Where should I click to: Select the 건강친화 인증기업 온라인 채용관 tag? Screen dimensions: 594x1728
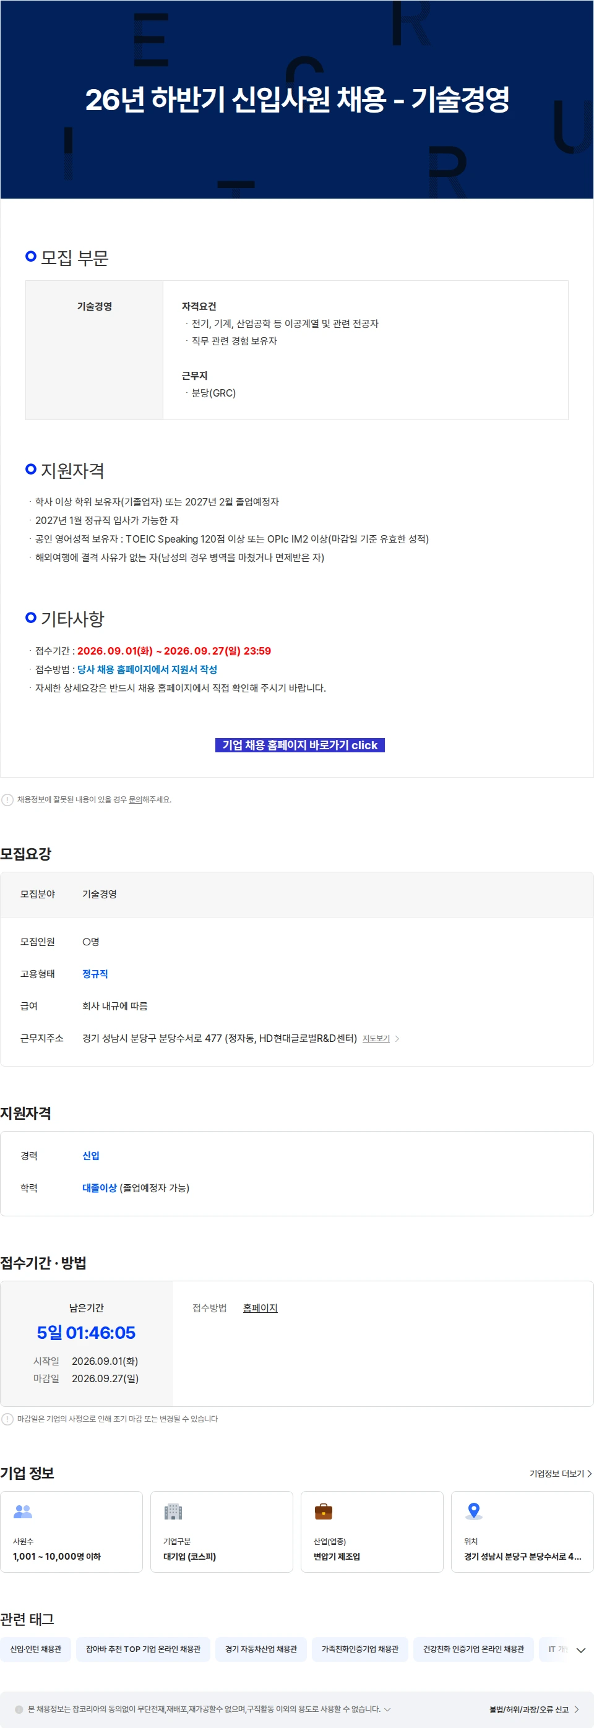point(473,1649)
